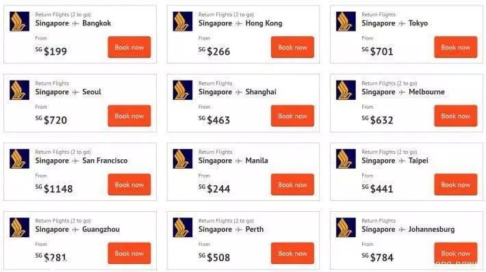The height and width of the screenshot is (272, 486).
Task: Click the airline logo on San Francisco card
Action: click(x=20, y=159)
